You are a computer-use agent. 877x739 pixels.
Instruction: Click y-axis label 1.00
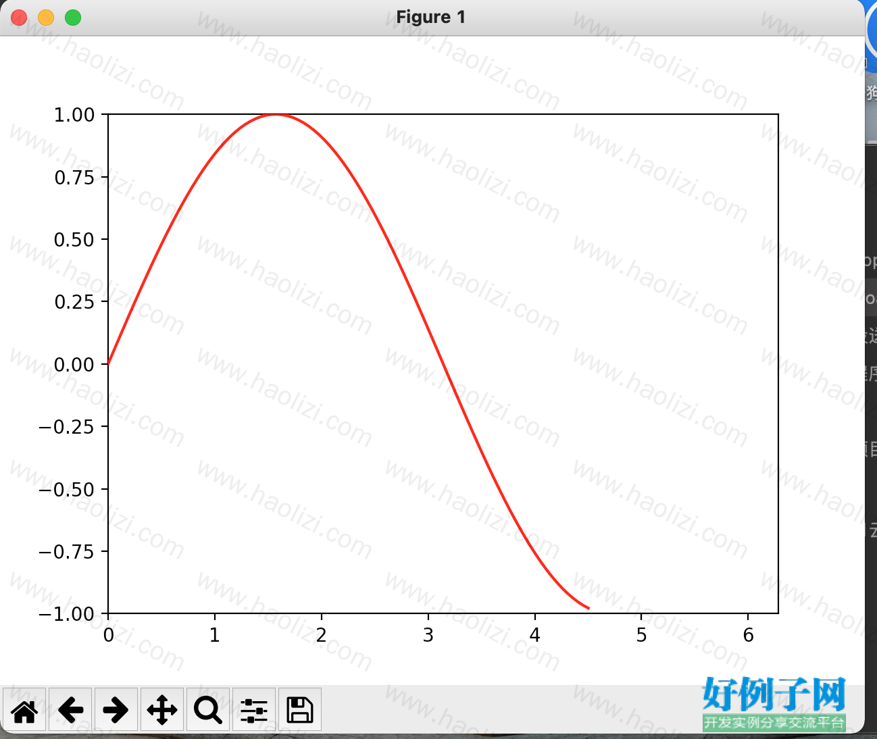[x=74, y=115]
